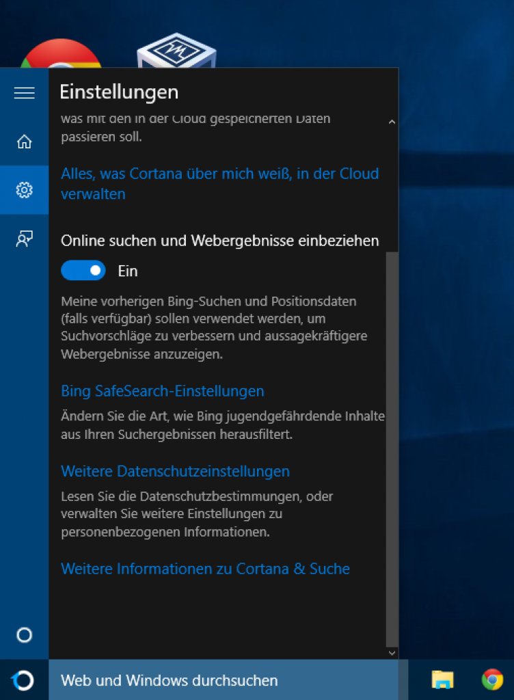Click the 'Ein' toggle state label

tap(128, 271)
